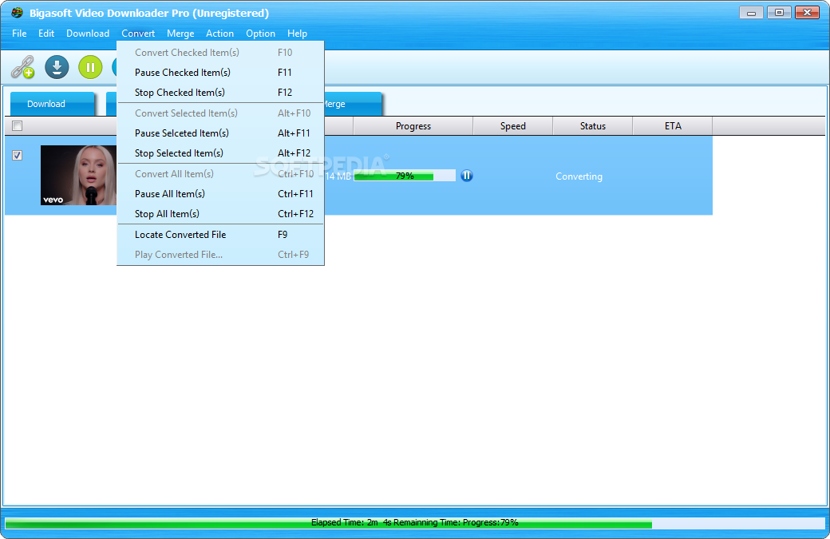This screenshot has height=539, width=830.
Task: Uncheck the video item checkbox
Action: (x=17, y=155)
